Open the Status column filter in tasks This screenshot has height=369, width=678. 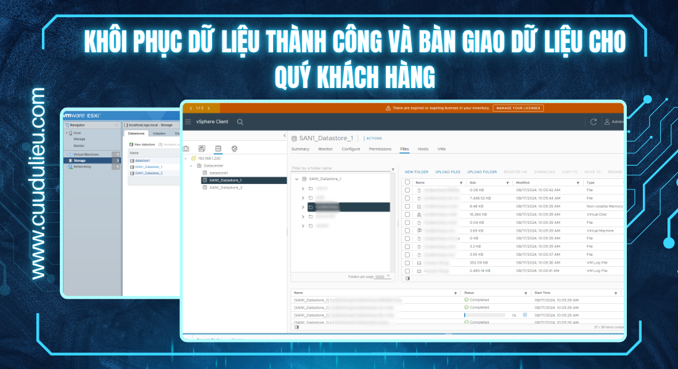[x=526, y=293]
